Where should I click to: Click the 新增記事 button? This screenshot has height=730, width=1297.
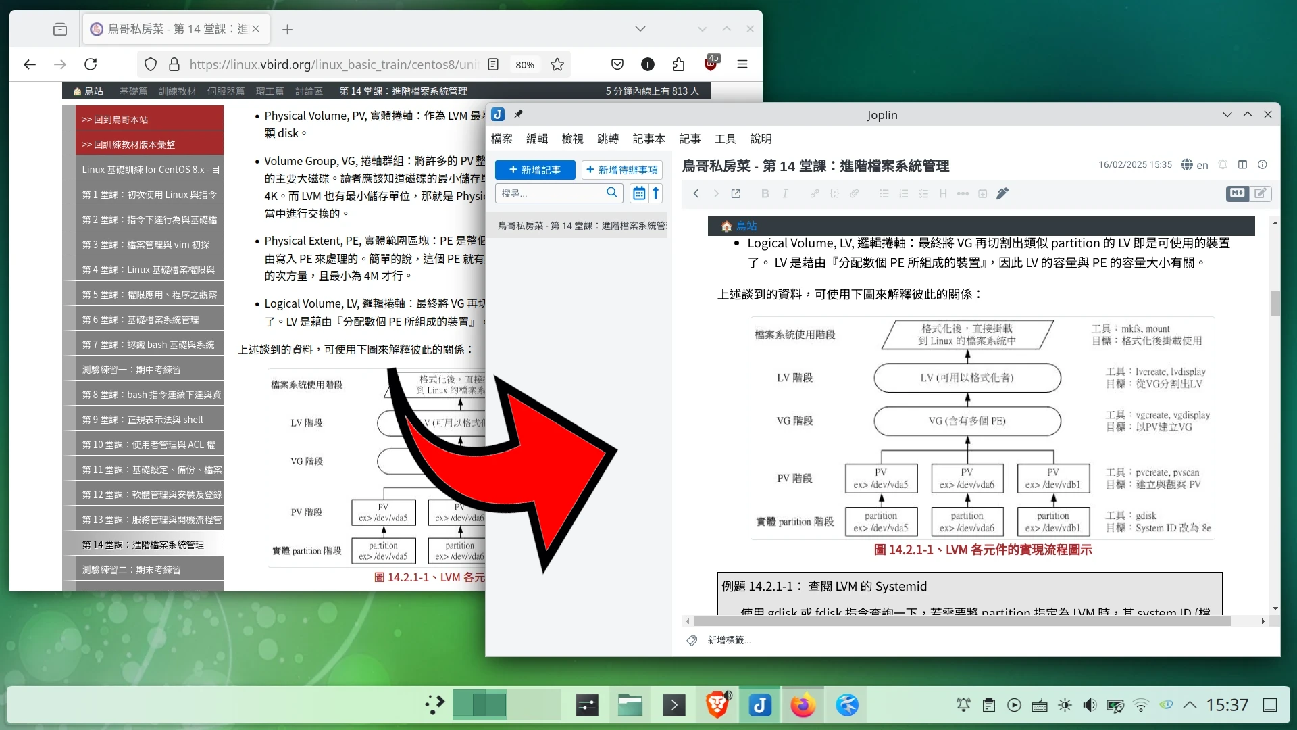[x=535, y=170]
